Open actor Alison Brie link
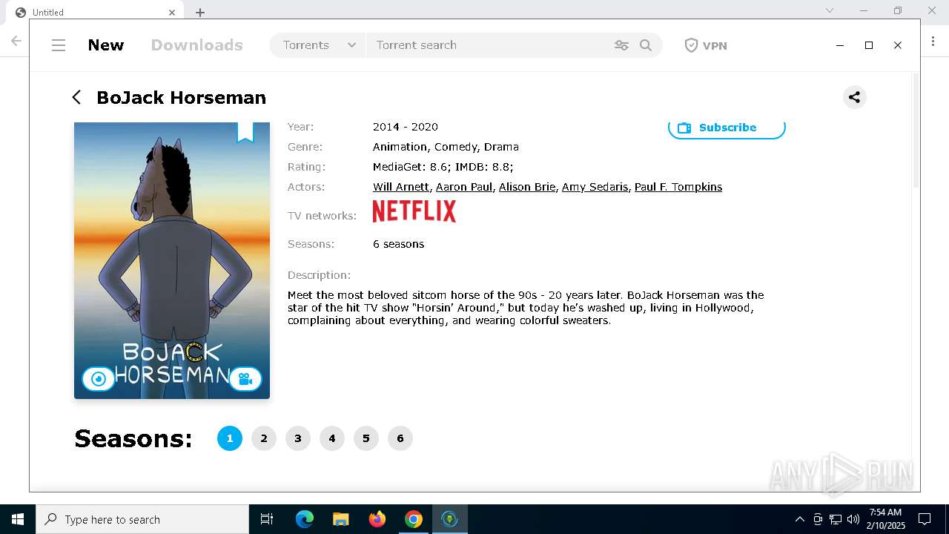The image size is (949, 534). click(527, 187)
